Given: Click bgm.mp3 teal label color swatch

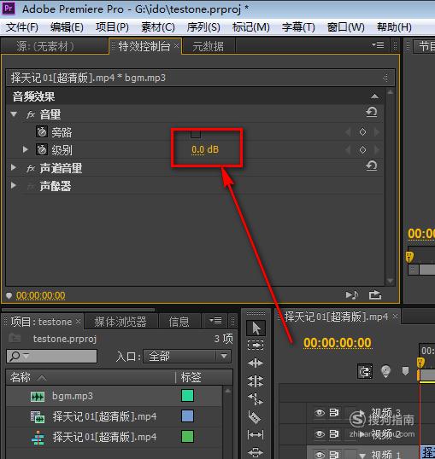Looking at the screenshot, I should point(187,396).
